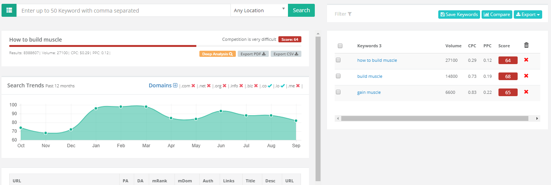The image size is (551, 185).
Task: Sort keywords by Score column header
Action: pos(504,46)
